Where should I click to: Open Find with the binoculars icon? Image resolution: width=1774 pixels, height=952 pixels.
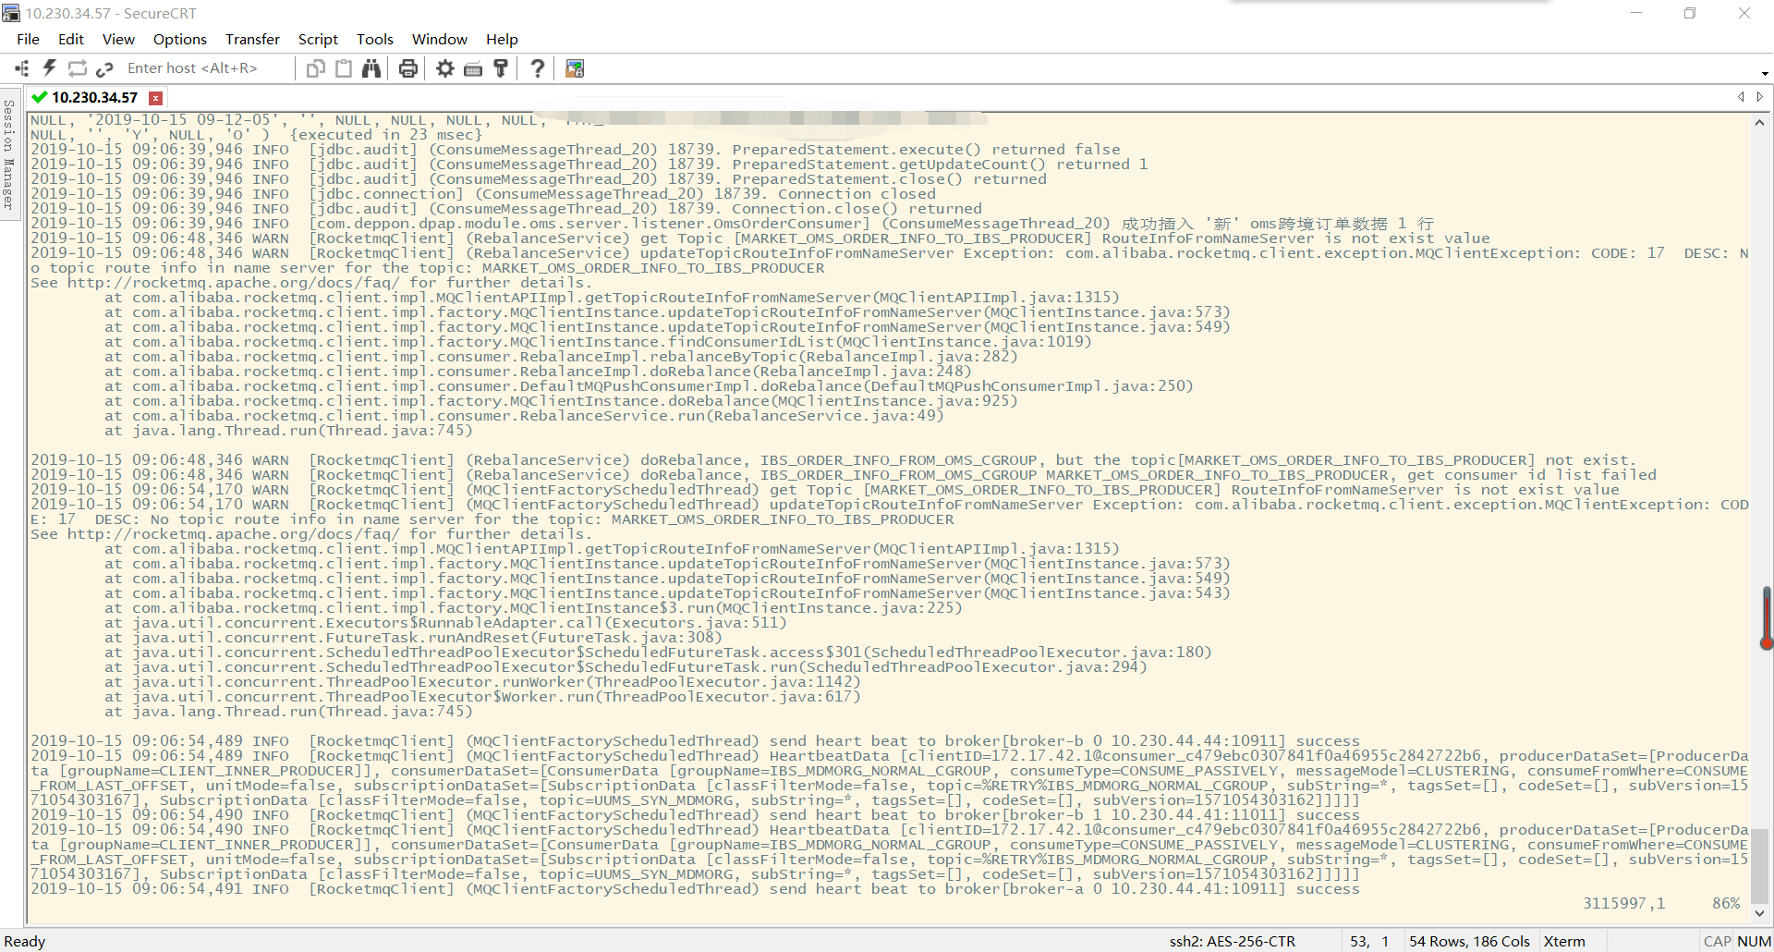tap(371, 68)
